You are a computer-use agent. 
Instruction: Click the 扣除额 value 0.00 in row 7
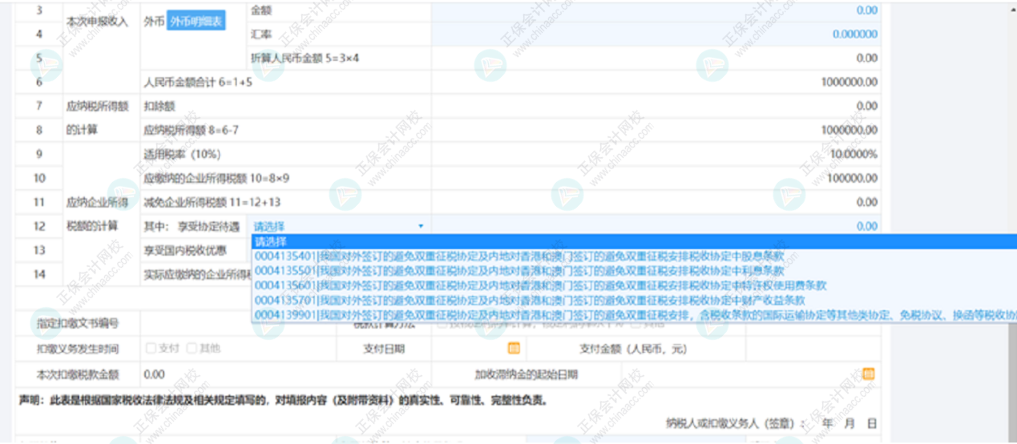pyautogui.click(x=866, y=106)
